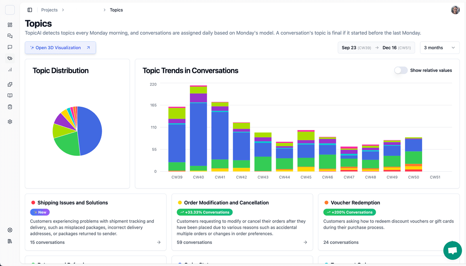This screenshot has height=266, width=466.
Task: Open the puzzle piece integrations icon
Action: click(x=10, y=84)
